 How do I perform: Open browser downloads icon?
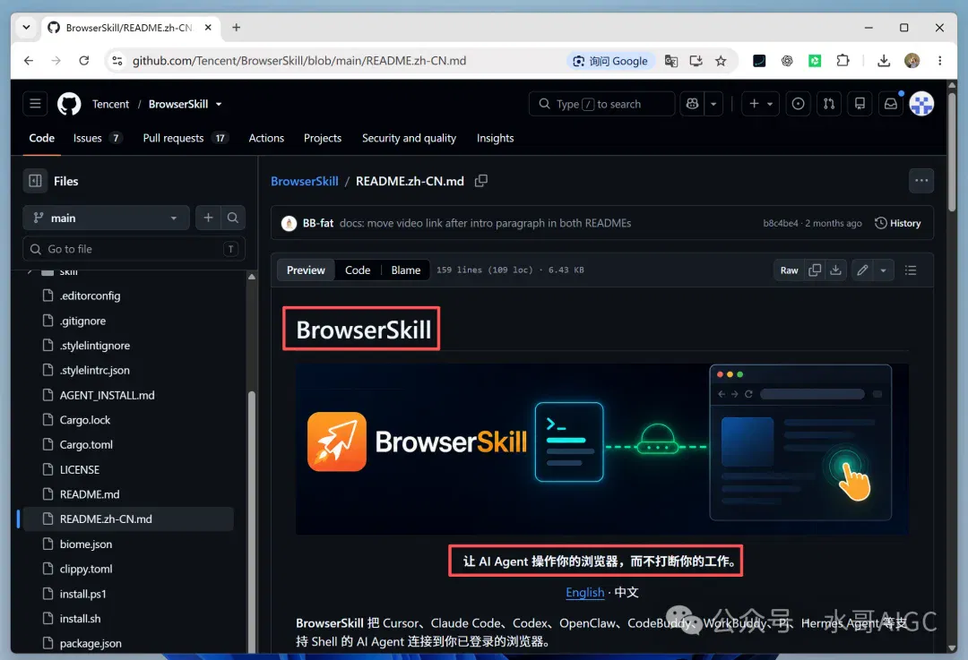click(884, 61)
